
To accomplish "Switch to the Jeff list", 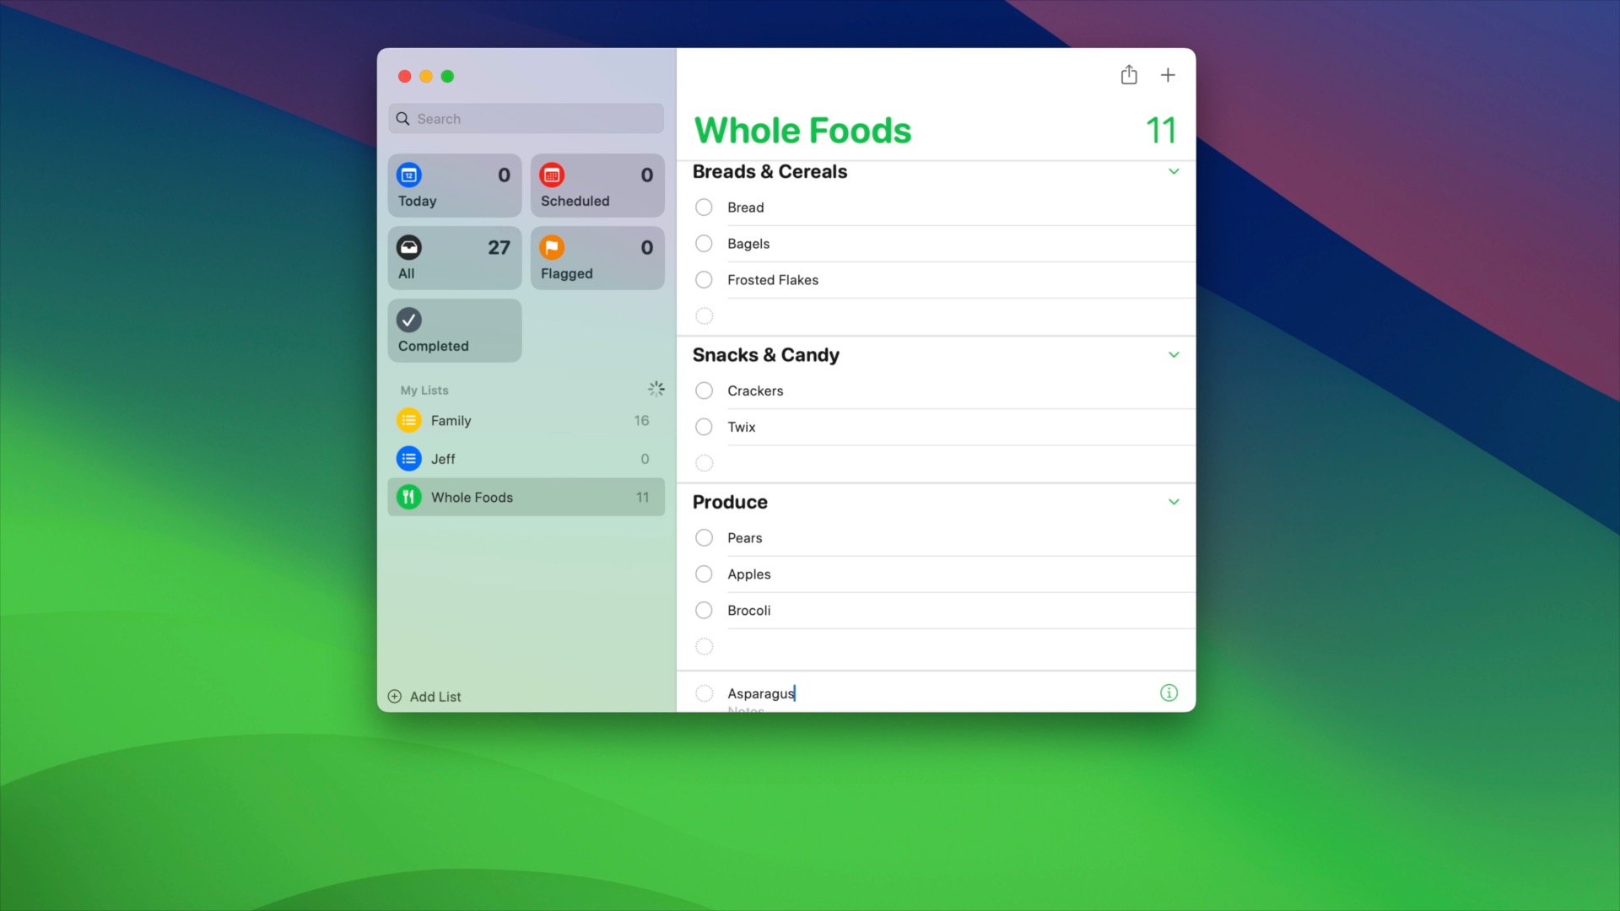I will pos(442,458).
